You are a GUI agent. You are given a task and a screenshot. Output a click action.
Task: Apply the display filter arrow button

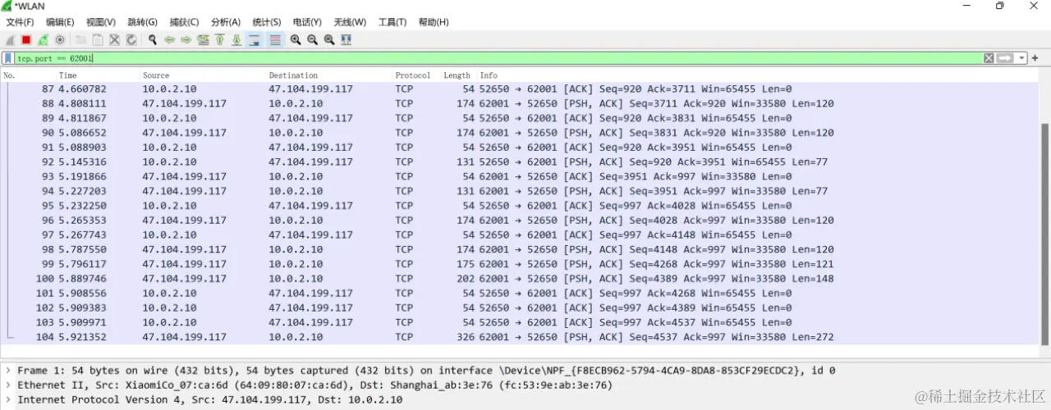pos(1005,58)
